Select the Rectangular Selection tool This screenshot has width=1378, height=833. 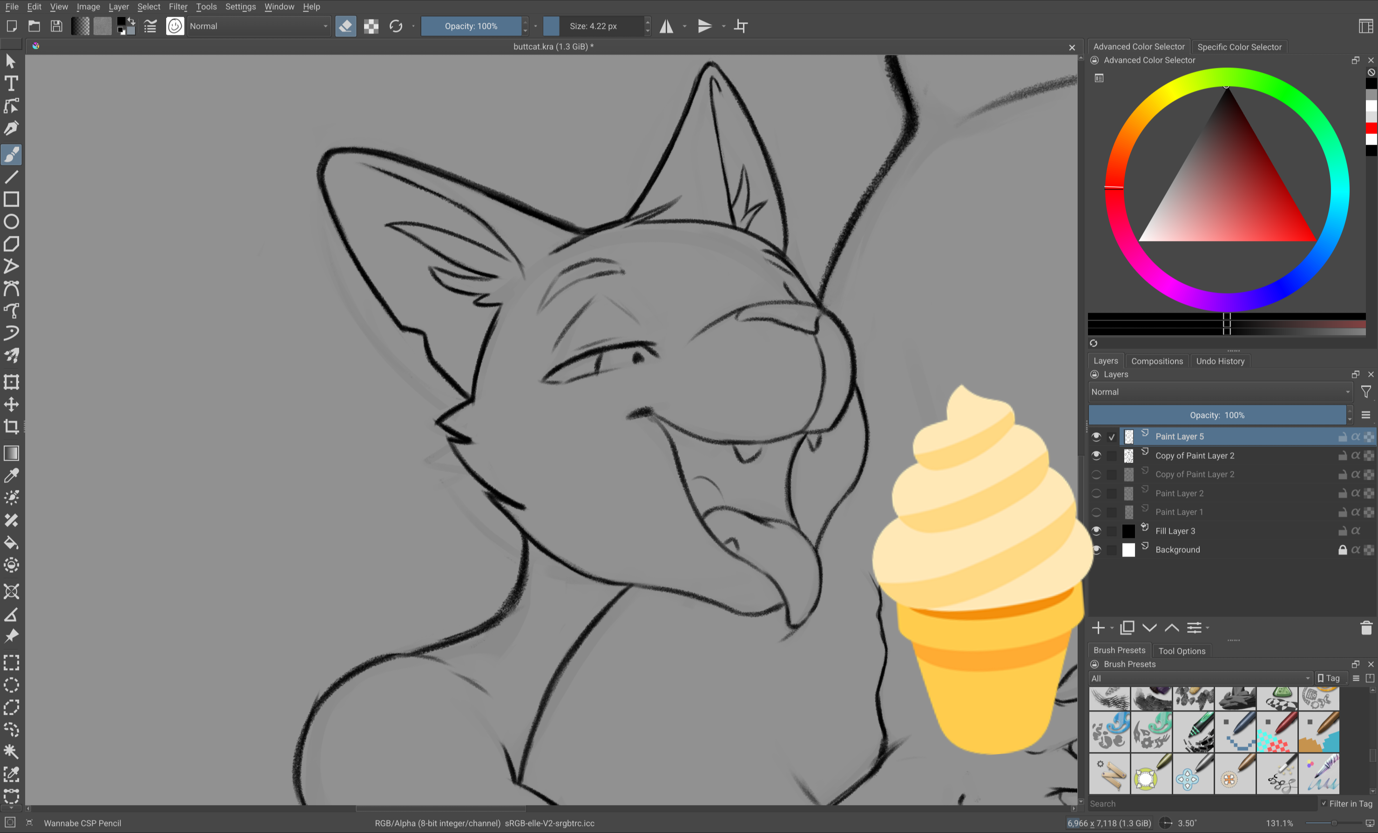pyautogui.click(x=11, y=663)
